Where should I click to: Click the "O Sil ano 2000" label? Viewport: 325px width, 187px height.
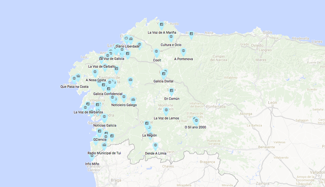[x=195, y=127]
